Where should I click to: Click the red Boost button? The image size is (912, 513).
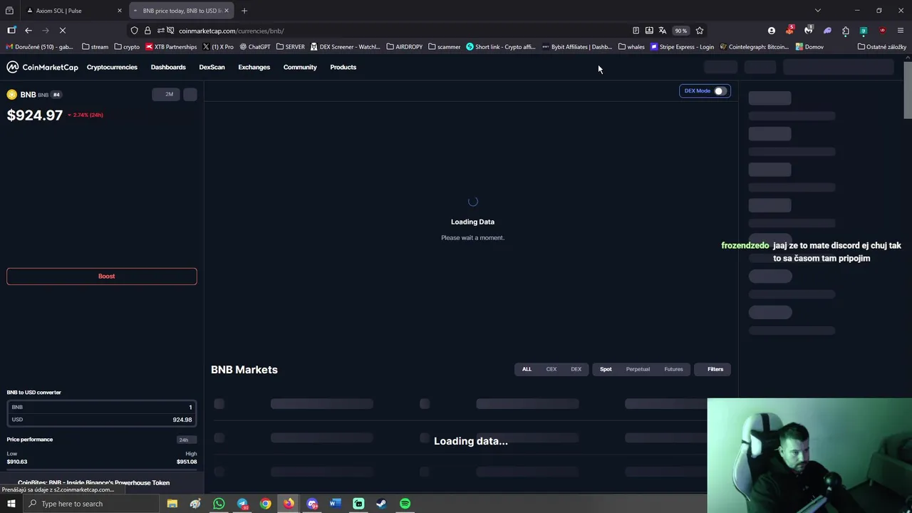click(x=102, y=276)
